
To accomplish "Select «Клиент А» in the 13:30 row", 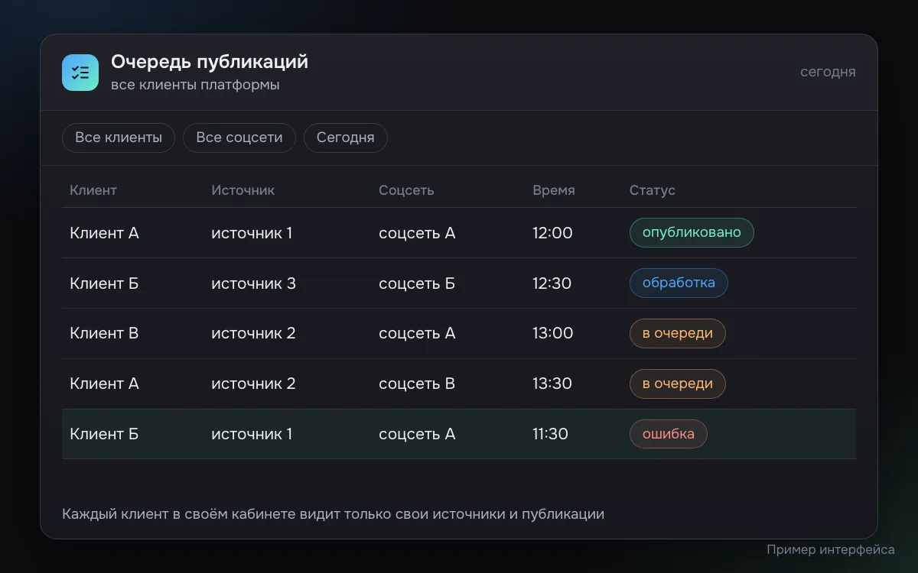I will [x=104, y=384].
